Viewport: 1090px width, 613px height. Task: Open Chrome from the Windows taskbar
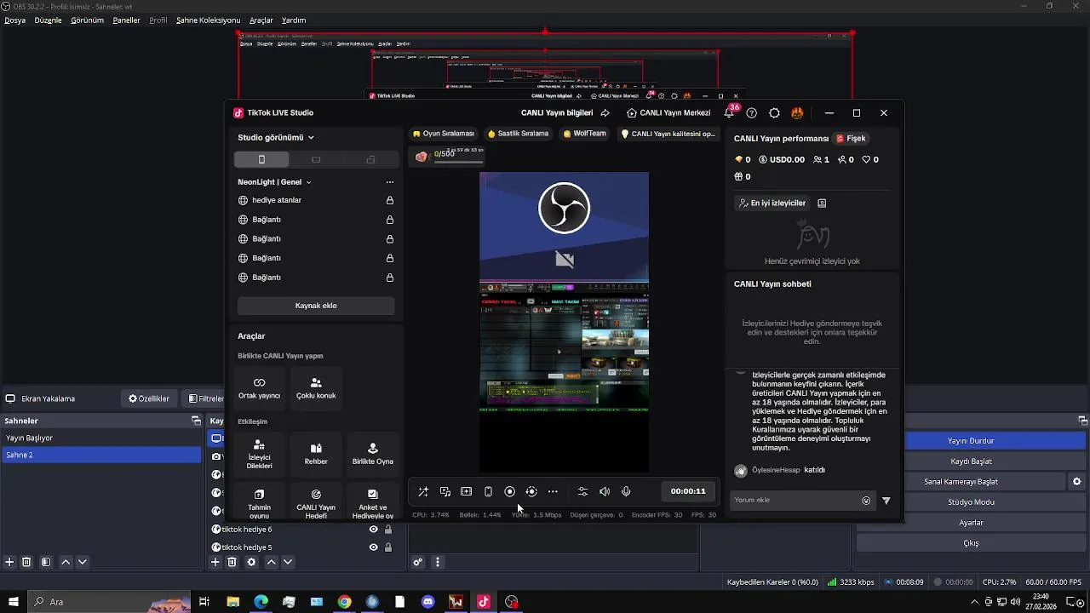[x=344, y=602]
